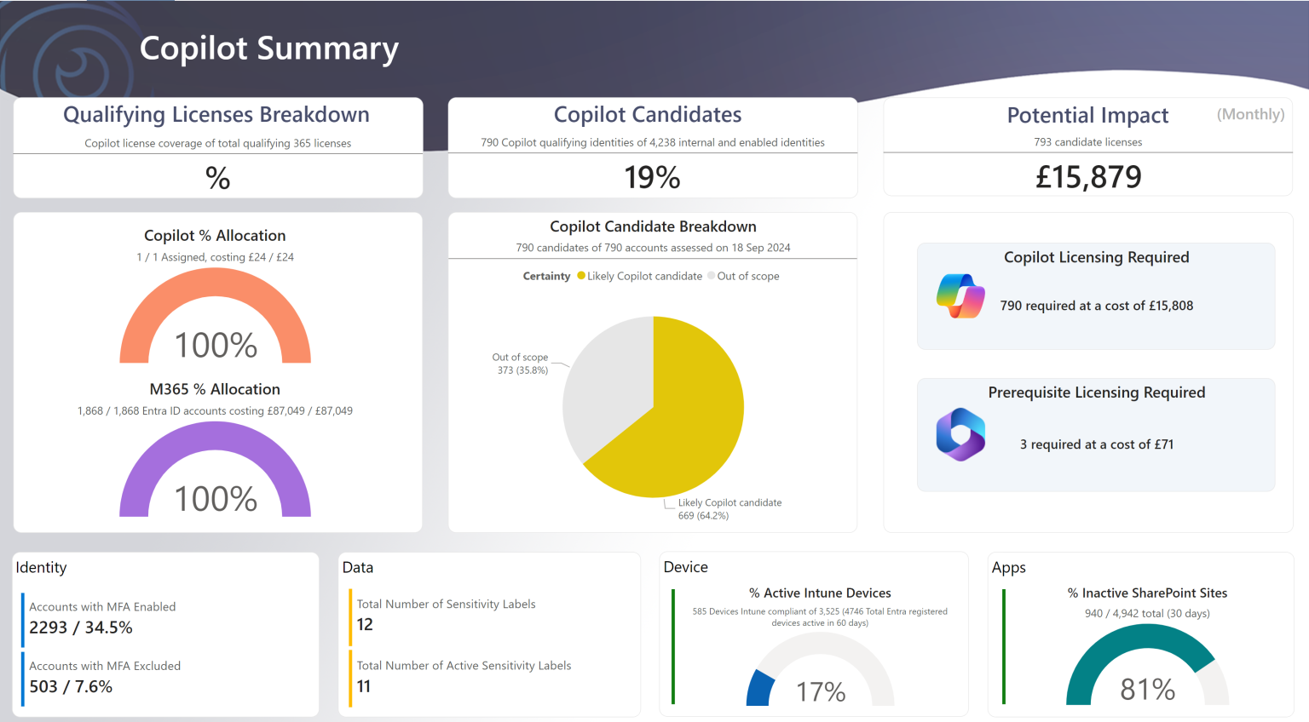
Task: Click the Copilot Candidates 19% card
Action: point(653,175)
